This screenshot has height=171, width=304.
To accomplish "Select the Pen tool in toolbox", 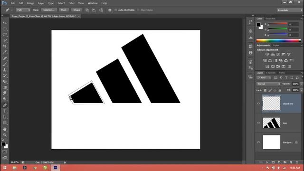I will coord(5,105).
